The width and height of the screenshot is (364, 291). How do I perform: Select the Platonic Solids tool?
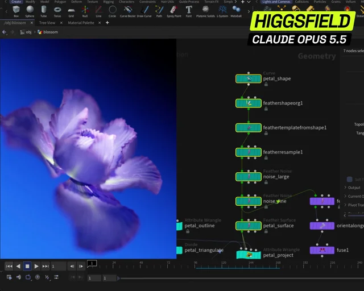tap(205, 11)
